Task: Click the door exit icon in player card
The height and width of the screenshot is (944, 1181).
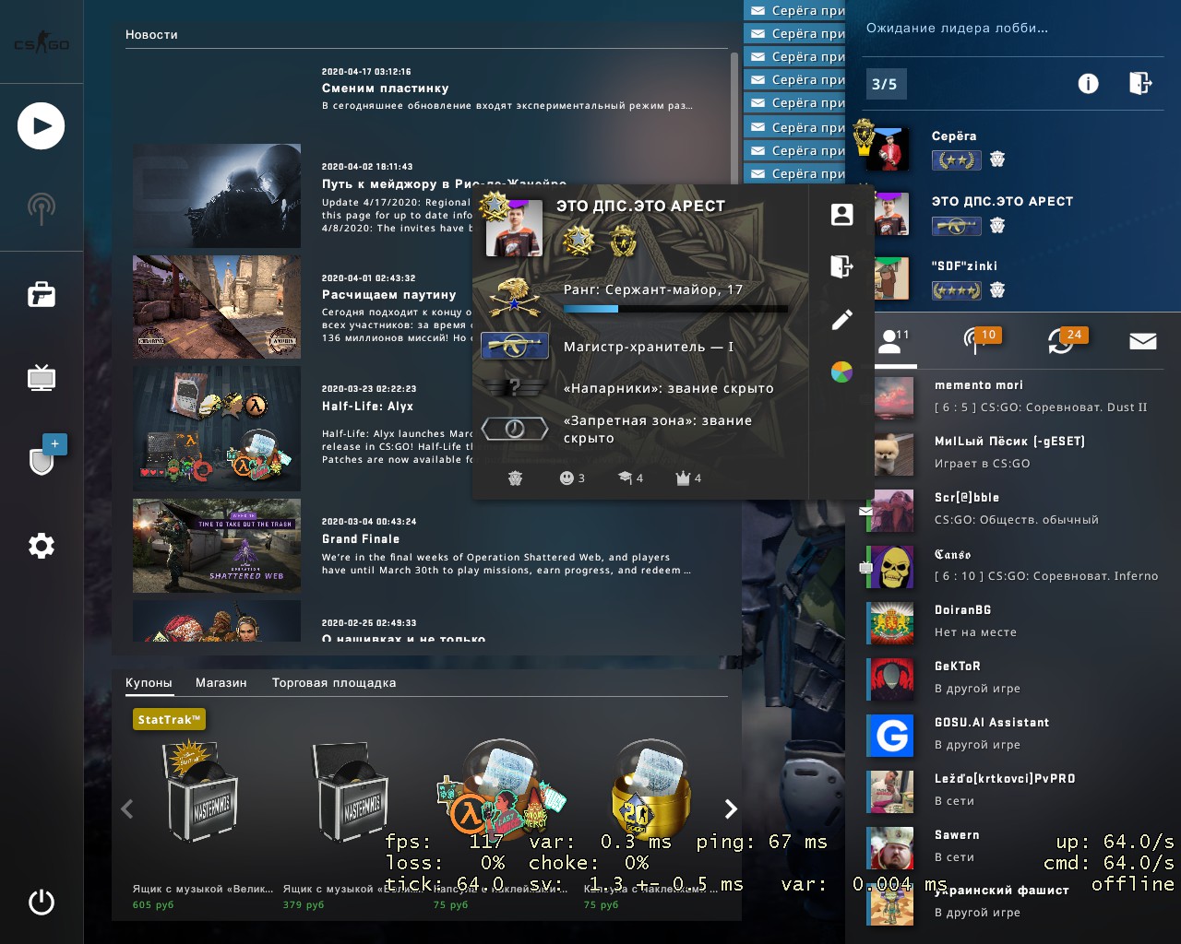Action: (x=841, y=266)
